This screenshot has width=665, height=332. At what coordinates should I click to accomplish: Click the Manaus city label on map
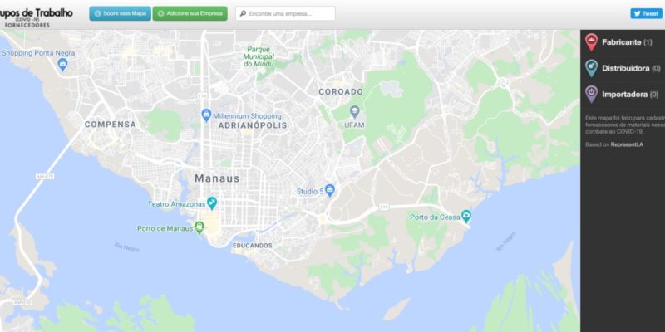pos(217,178)
